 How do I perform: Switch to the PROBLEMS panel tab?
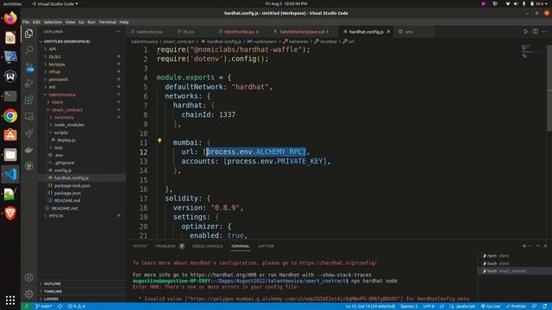166,246
